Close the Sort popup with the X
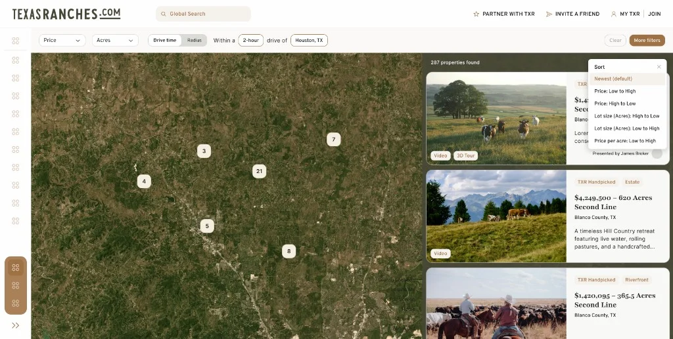Image resolution: width=673 pixels, height=339 pixels. [659, 67]
